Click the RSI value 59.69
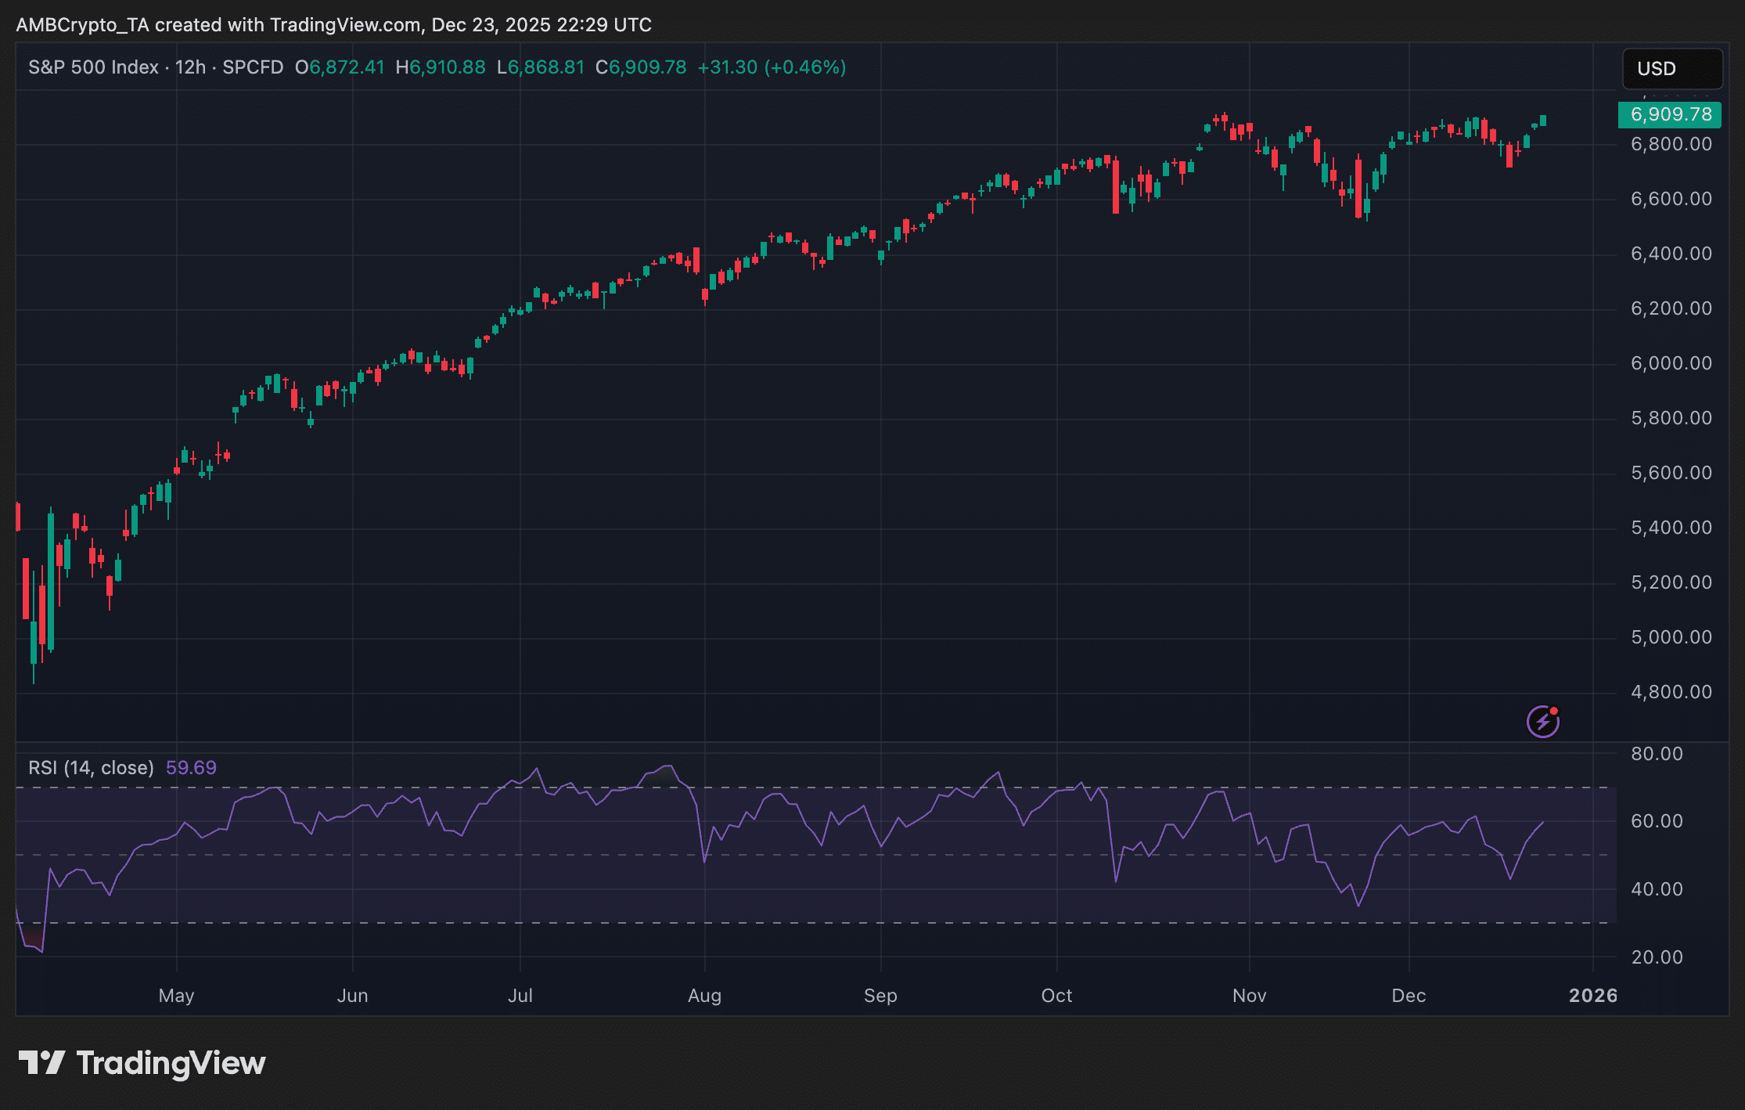 (191, 768)
